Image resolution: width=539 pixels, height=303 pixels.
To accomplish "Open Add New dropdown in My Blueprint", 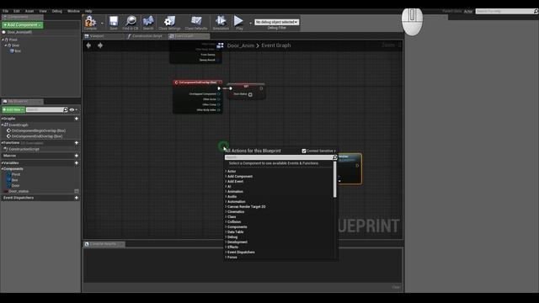I will (x=13, y=109).
